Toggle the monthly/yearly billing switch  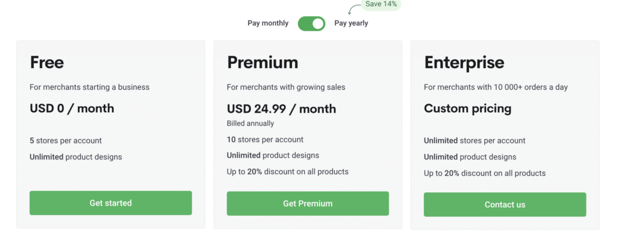tap(311, 23)
